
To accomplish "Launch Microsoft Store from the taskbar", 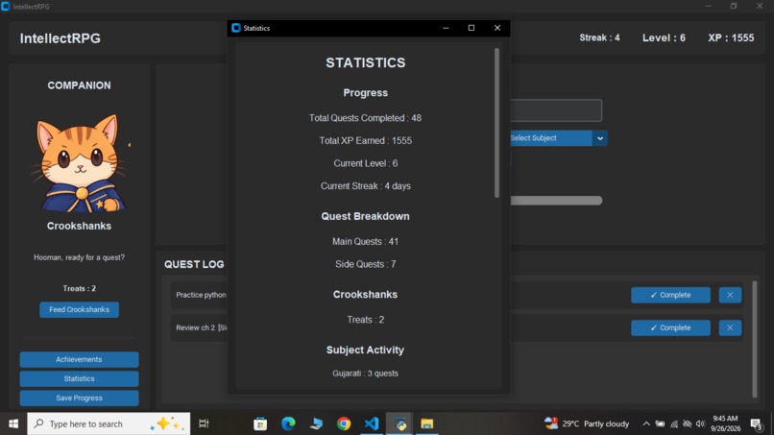I will [260, 423].
